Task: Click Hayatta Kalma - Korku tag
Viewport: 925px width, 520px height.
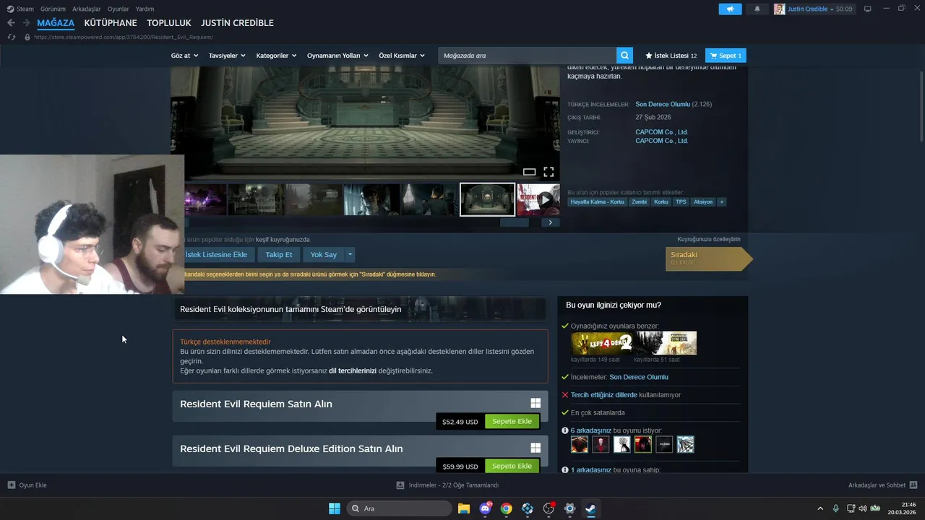Action: click(597, 202)
